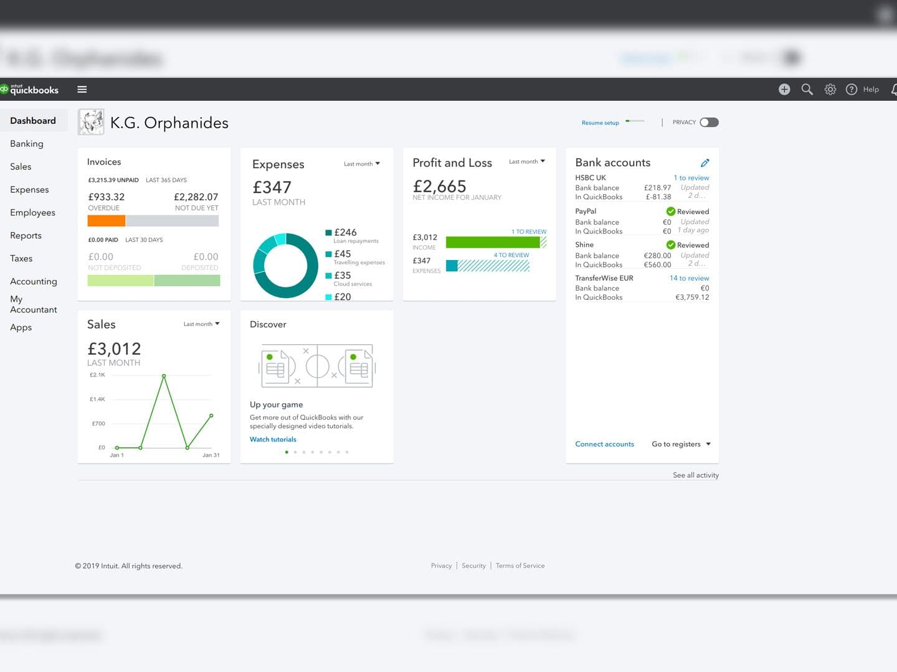Screen dimensions: 897x672
Task: Click the orange overdue invoices bar
Action: (107, 221)
